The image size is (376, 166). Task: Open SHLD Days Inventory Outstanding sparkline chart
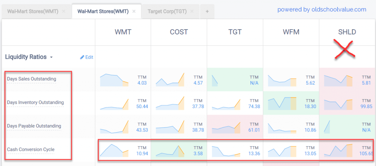coord(338,104)
